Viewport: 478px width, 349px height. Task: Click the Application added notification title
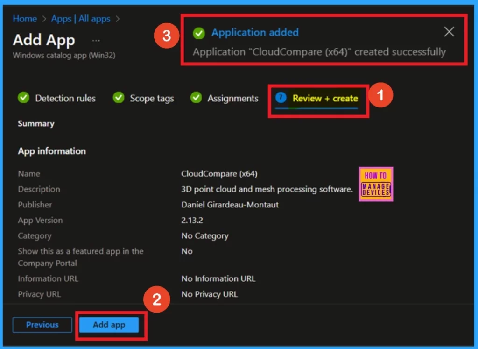255,32
